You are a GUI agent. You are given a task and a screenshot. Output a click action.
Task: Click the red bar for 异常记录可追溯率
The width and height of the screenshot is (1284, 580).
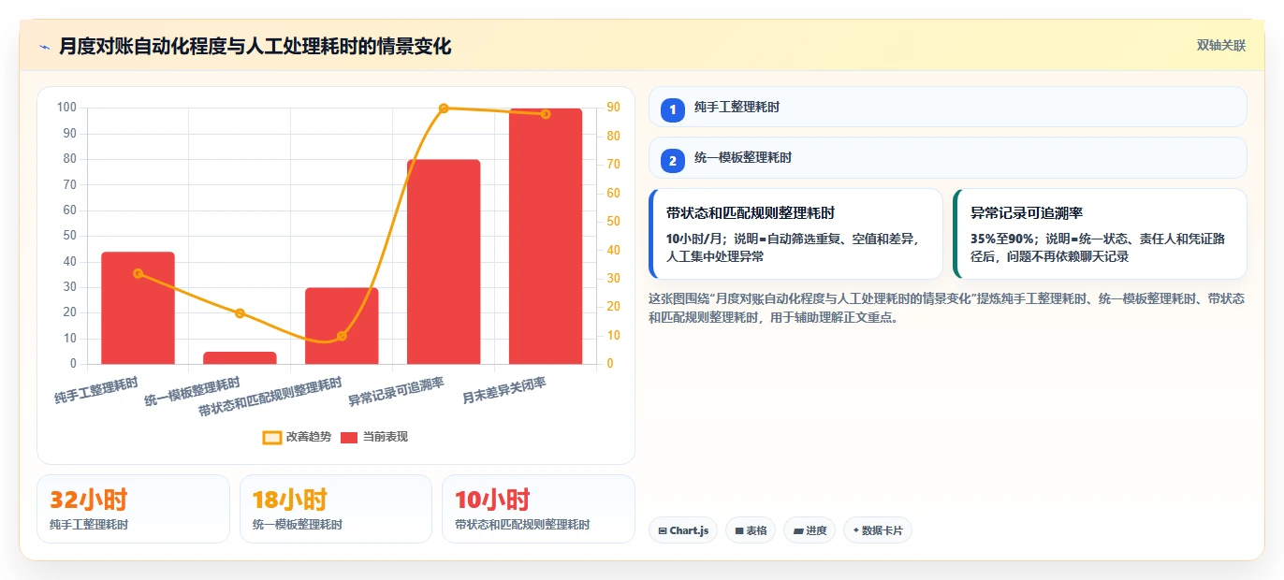444,262
